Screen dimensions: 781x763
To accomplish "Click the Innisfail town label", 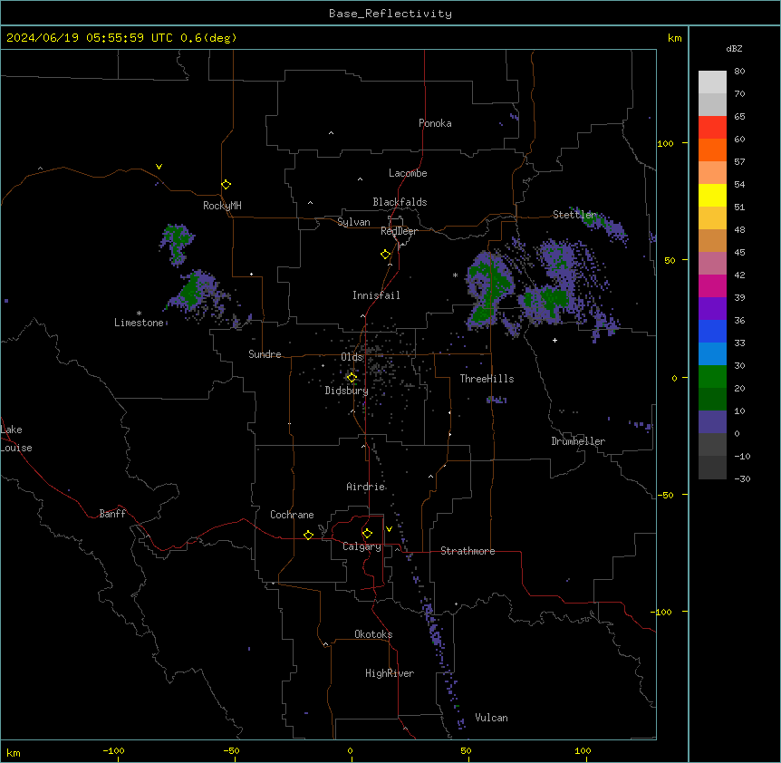I will [x=376, y=295].
